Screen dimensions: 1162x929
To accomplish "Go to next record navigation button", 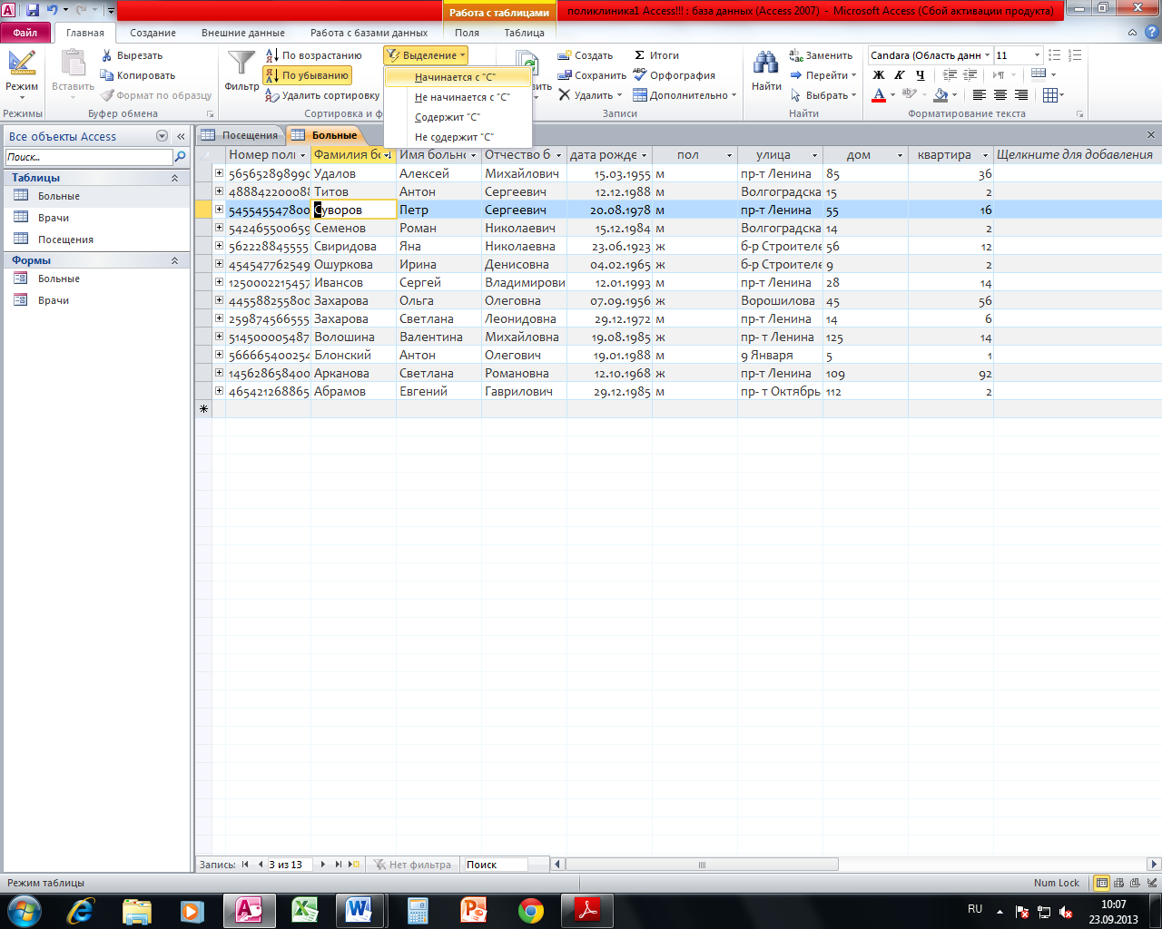I will click(x=322, y=865).
